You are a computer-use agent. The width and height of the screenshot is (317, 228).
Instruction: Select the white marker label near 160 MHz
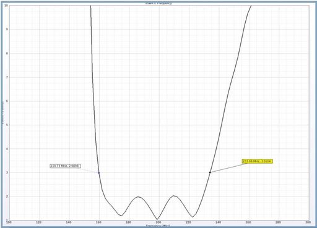click(x=65, y=166)
